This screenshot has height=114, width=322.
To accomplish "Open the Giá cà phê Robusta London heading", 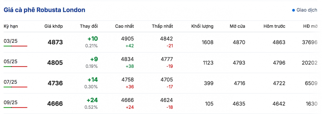I will coord(44,10).
